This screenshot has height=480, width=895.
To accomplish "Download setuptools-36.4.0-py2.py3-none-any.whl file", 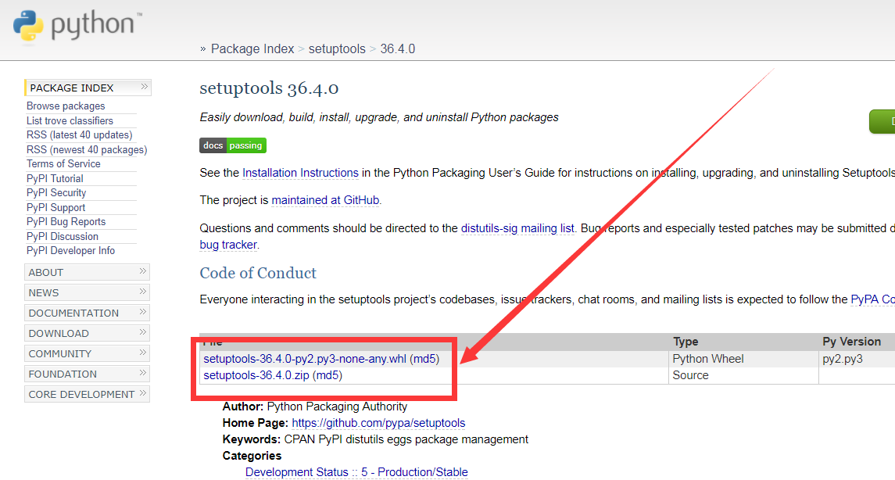I will [x=305, y=358].
